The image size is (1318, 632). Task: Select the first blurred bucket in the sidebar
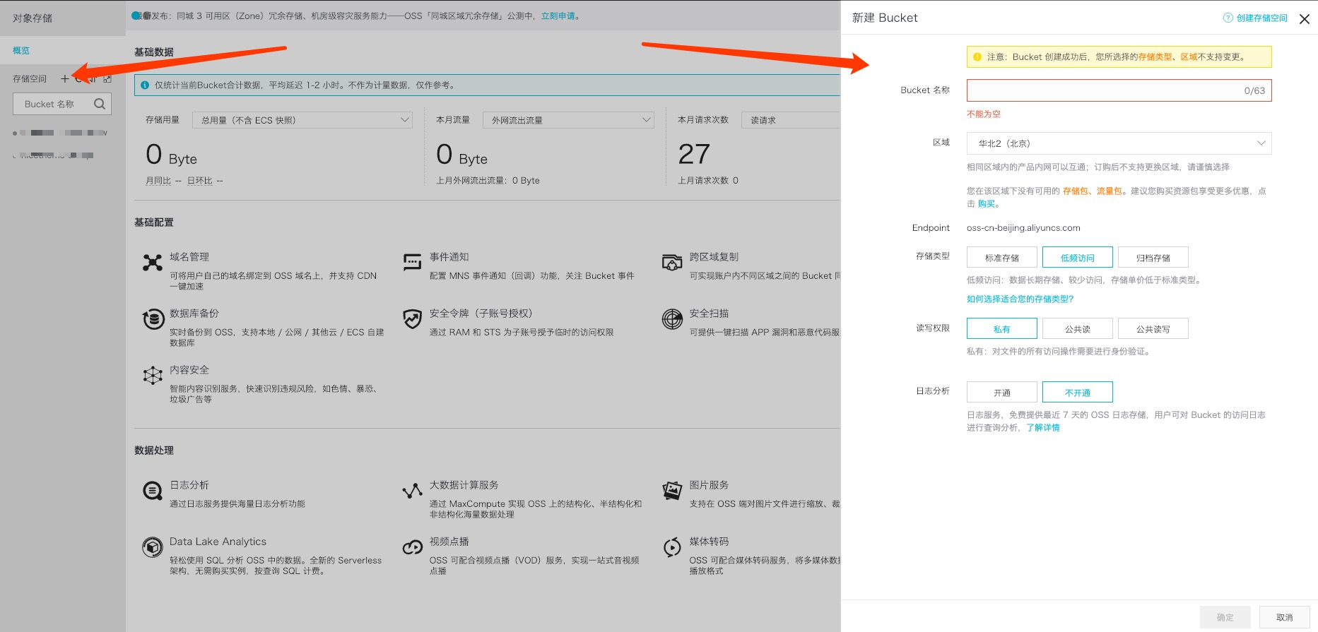tap(60, 133)
